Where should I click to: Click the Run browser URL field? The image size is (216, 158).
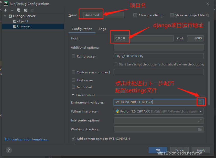tap(159, 56)
